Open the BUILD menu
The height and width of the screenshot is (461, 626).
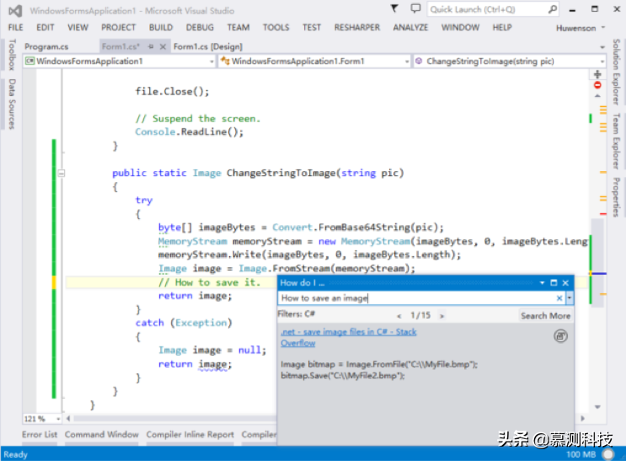(x=161, y=28)
